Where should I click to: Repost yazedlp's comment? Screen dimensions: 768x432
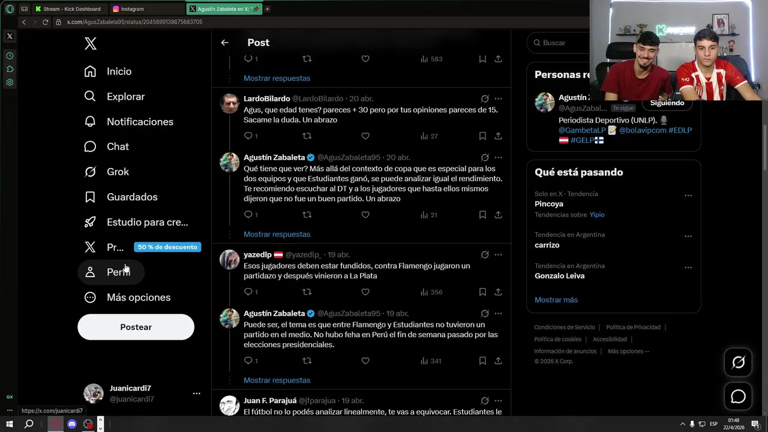(307, 292)
